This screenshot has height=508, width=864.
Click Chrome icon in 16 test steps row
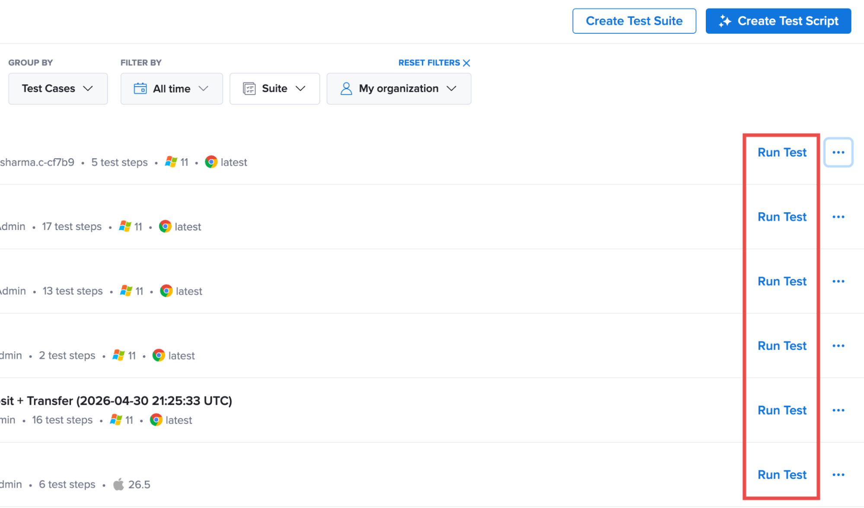156,419
